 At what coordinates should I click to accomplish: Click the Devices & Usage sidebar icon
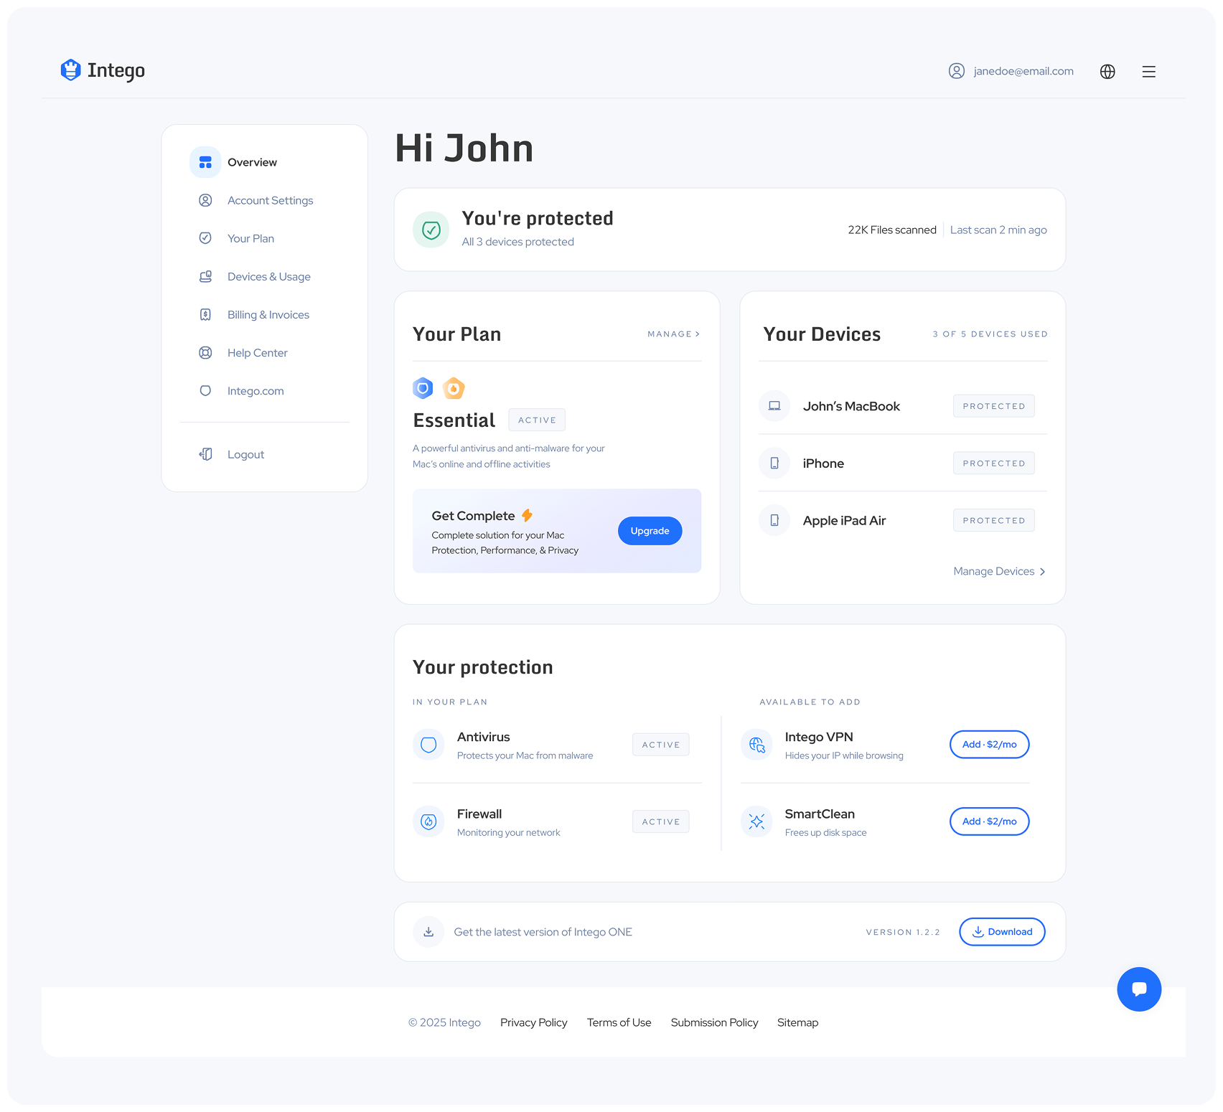point(205,276)
